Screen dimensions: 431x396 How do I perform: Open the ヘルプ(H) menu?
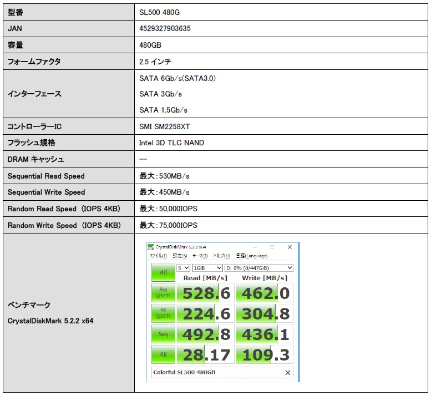coord(221,256)
